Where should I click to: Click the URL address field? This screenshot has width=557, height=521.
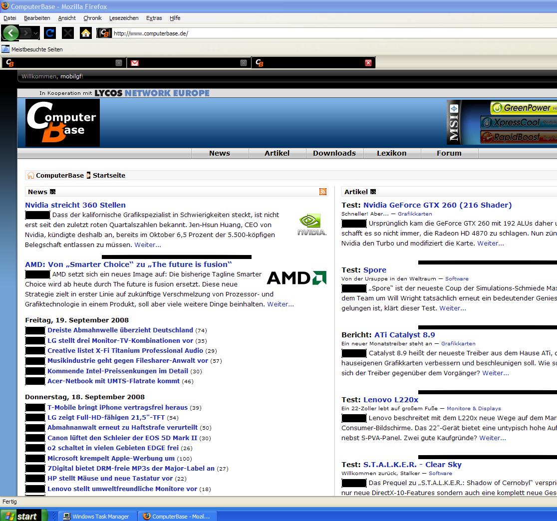(334, 33)
